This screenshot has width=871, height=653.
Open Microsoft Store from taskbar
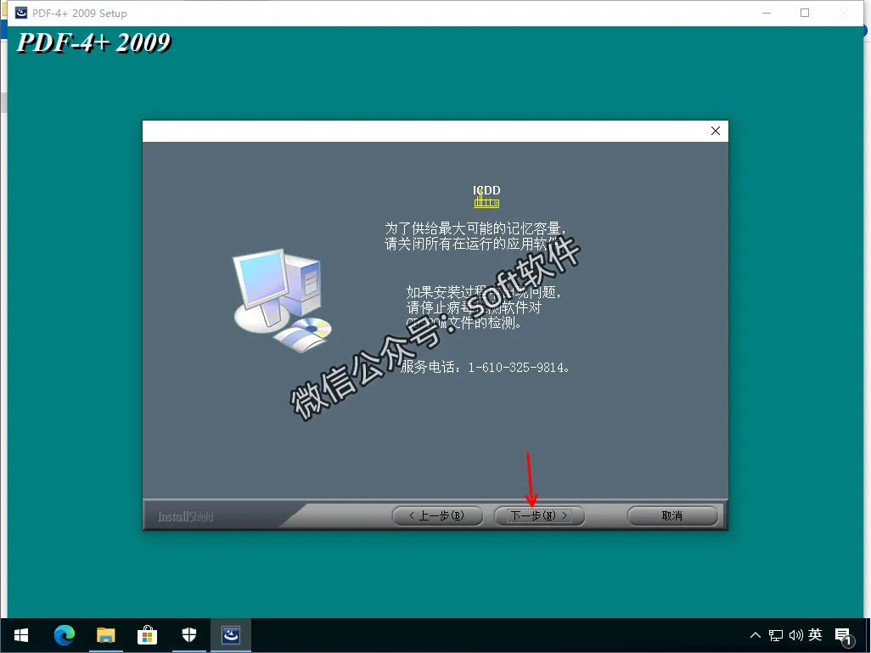click(x=147, y=635)
